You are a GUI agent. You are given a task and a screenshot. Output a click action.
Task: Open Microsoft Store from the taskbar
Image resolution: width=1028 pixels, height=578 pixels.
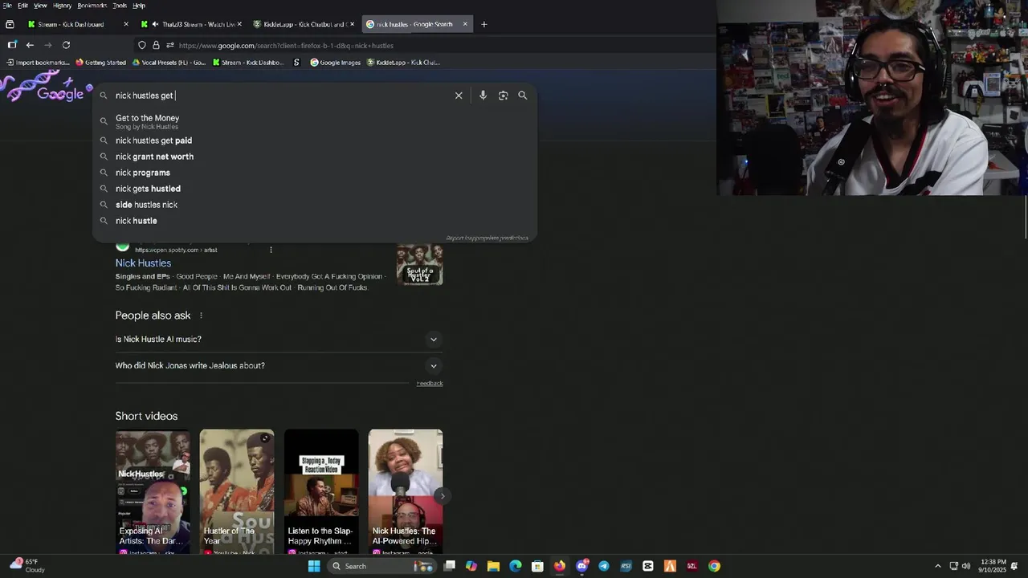pos(537,566)
